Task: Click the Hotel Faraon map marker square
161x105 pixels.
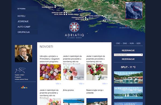Action: 105,21
